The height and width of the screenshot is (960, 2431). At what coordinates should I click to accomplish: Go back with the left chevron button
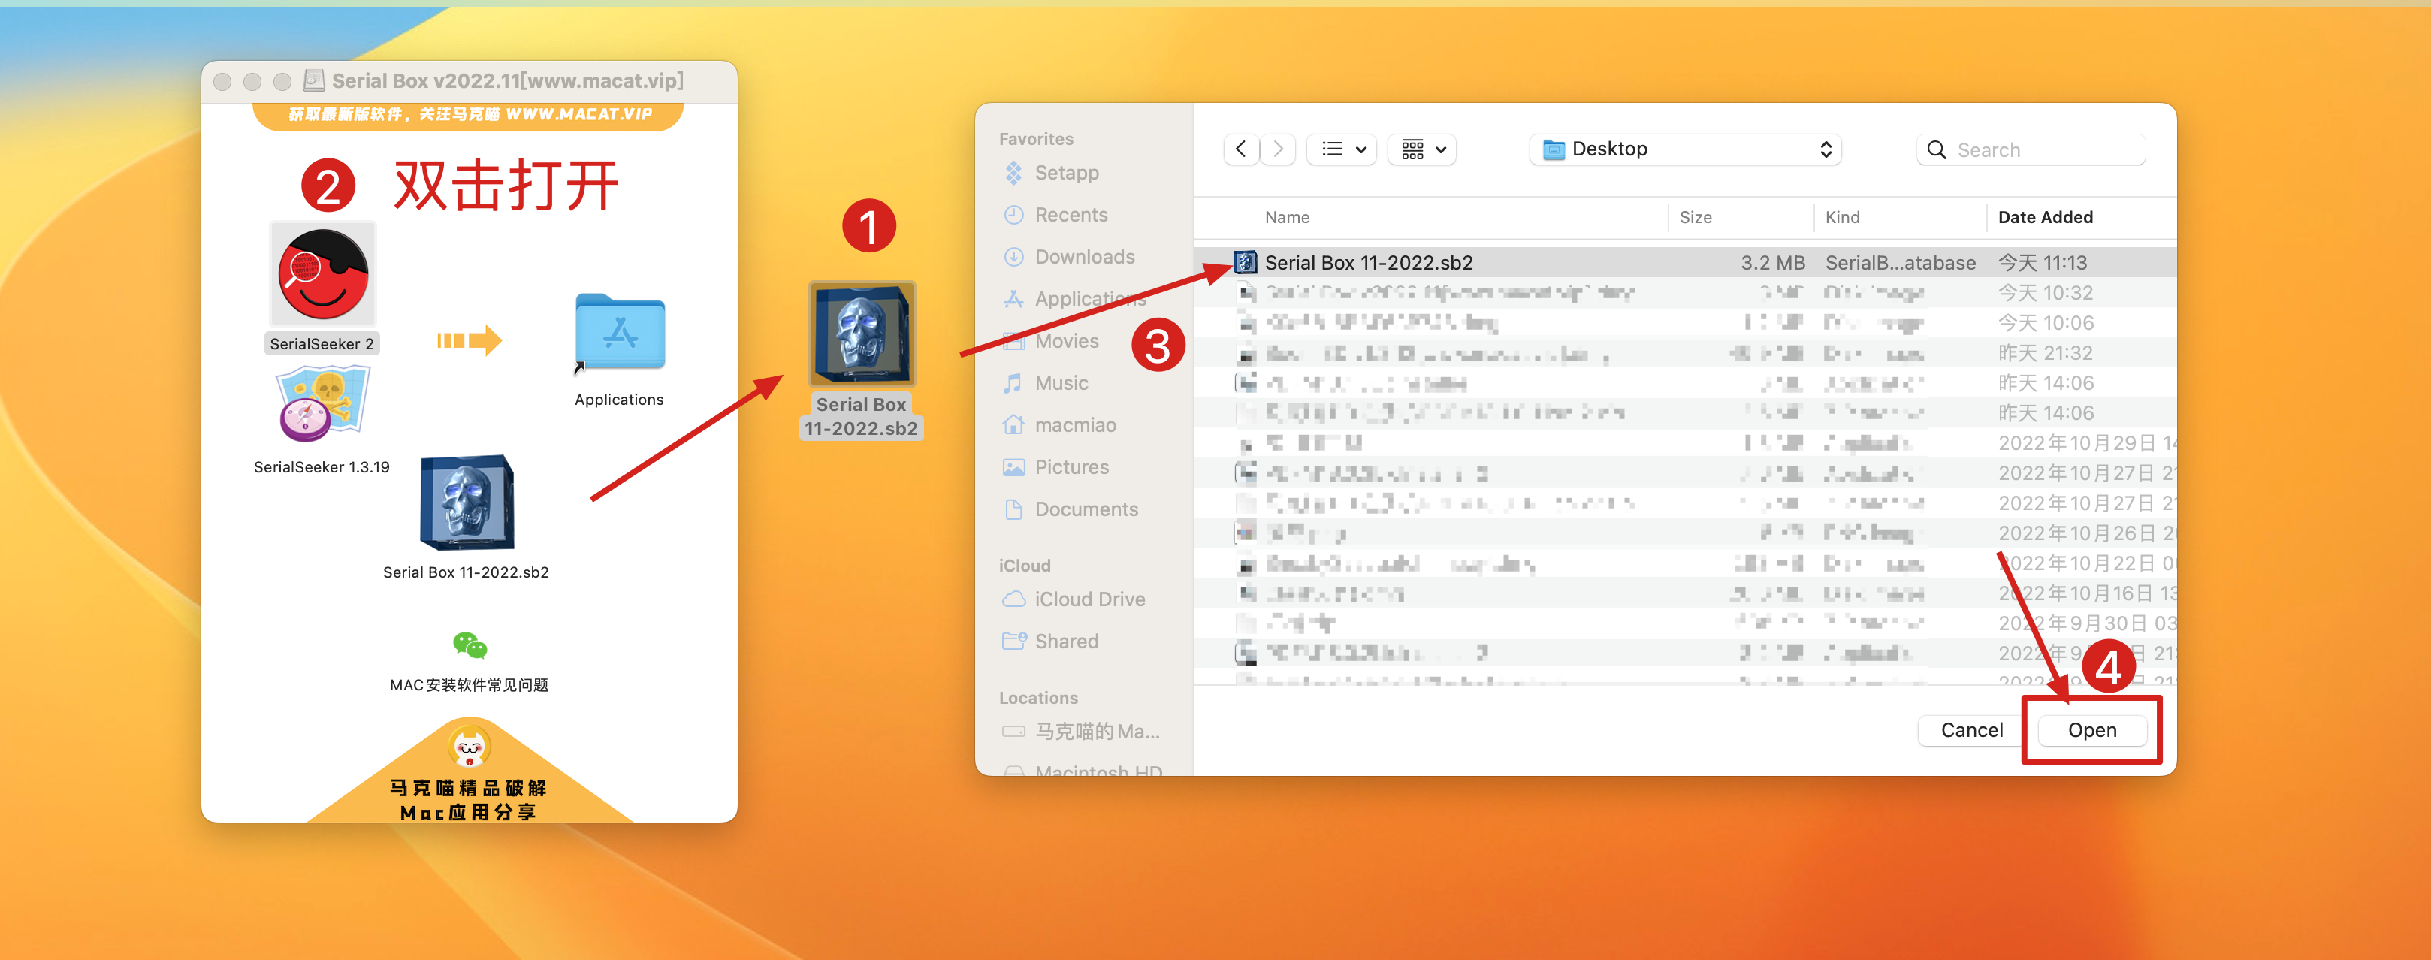point(1241,149)
